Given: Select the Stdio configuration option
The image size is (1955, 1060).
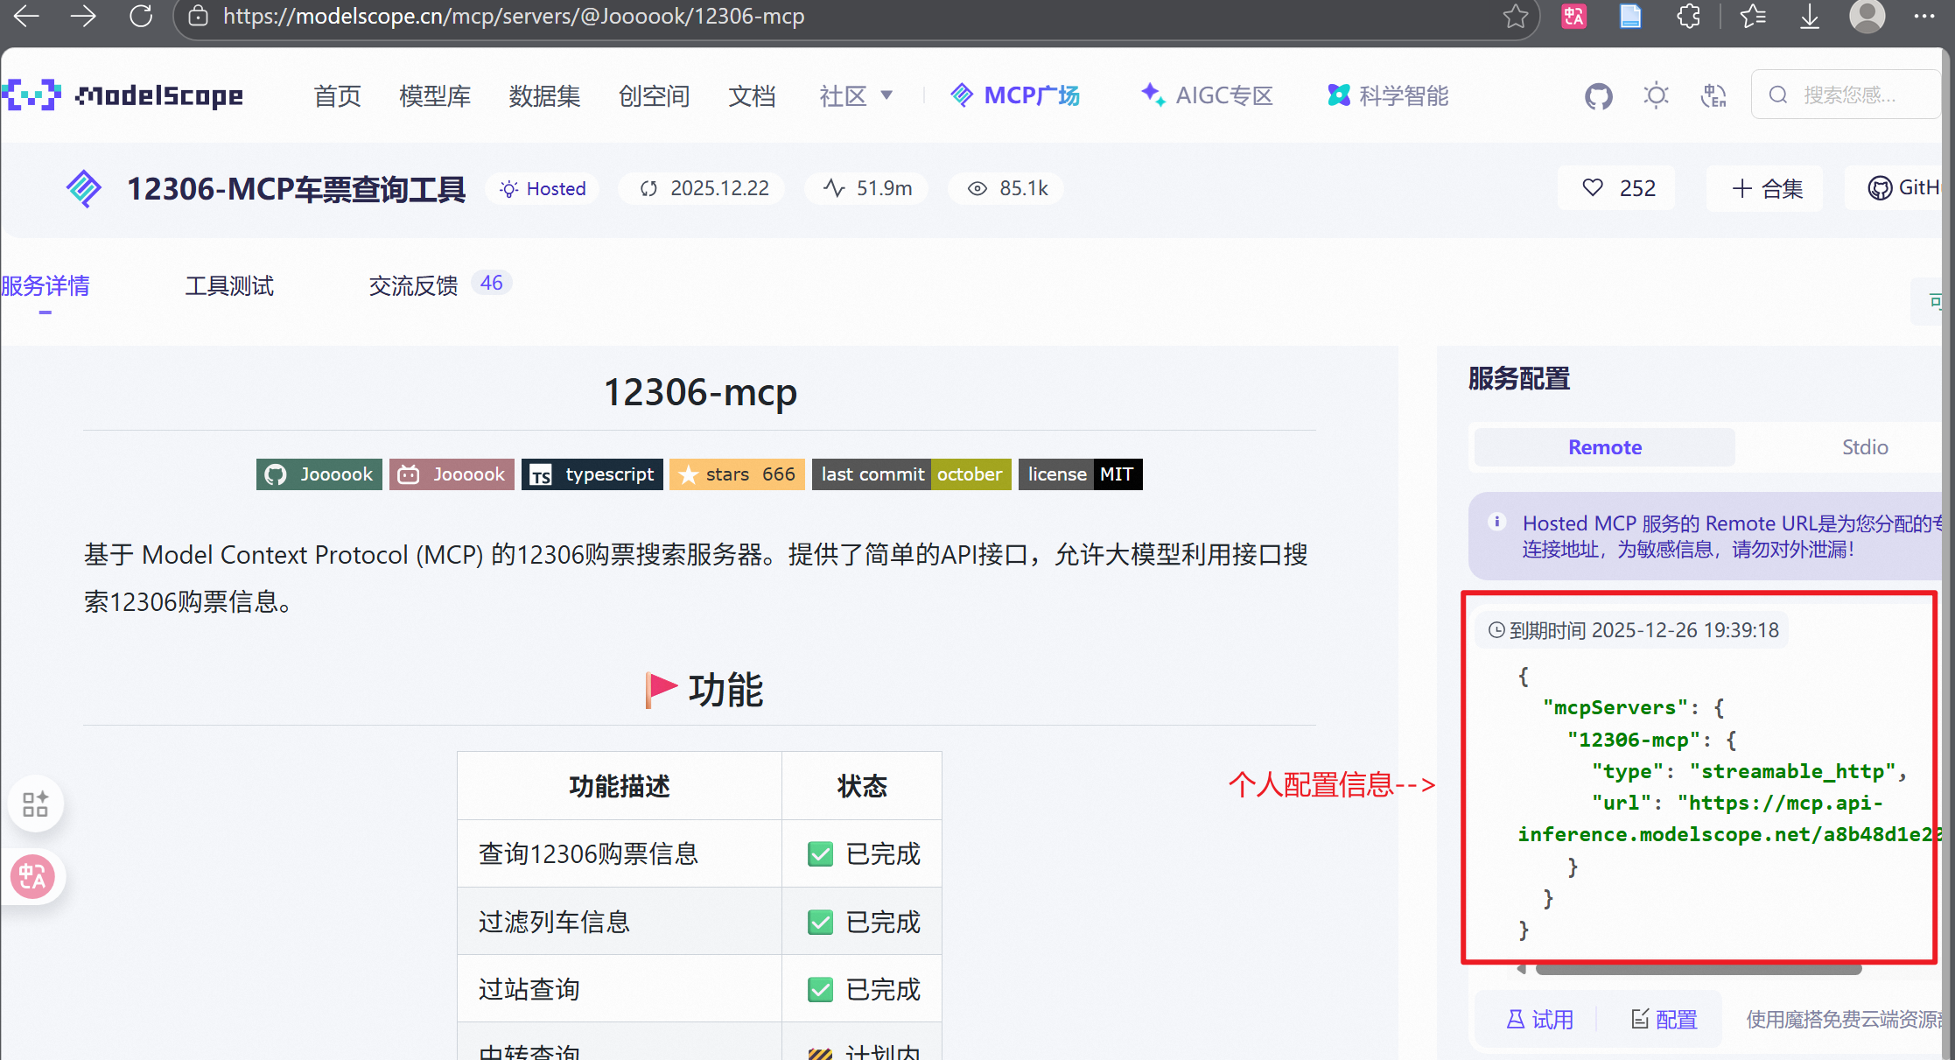Looking at the screenshot, I should (1864, 447).
